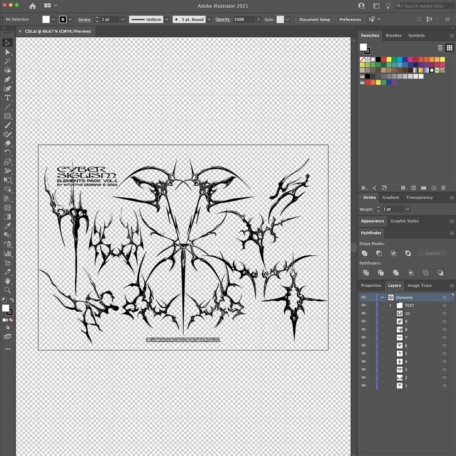Click the toolbar Fill color box
This screenshot has width=456, height=456.
pyautogui.click(x=5, y=308)
